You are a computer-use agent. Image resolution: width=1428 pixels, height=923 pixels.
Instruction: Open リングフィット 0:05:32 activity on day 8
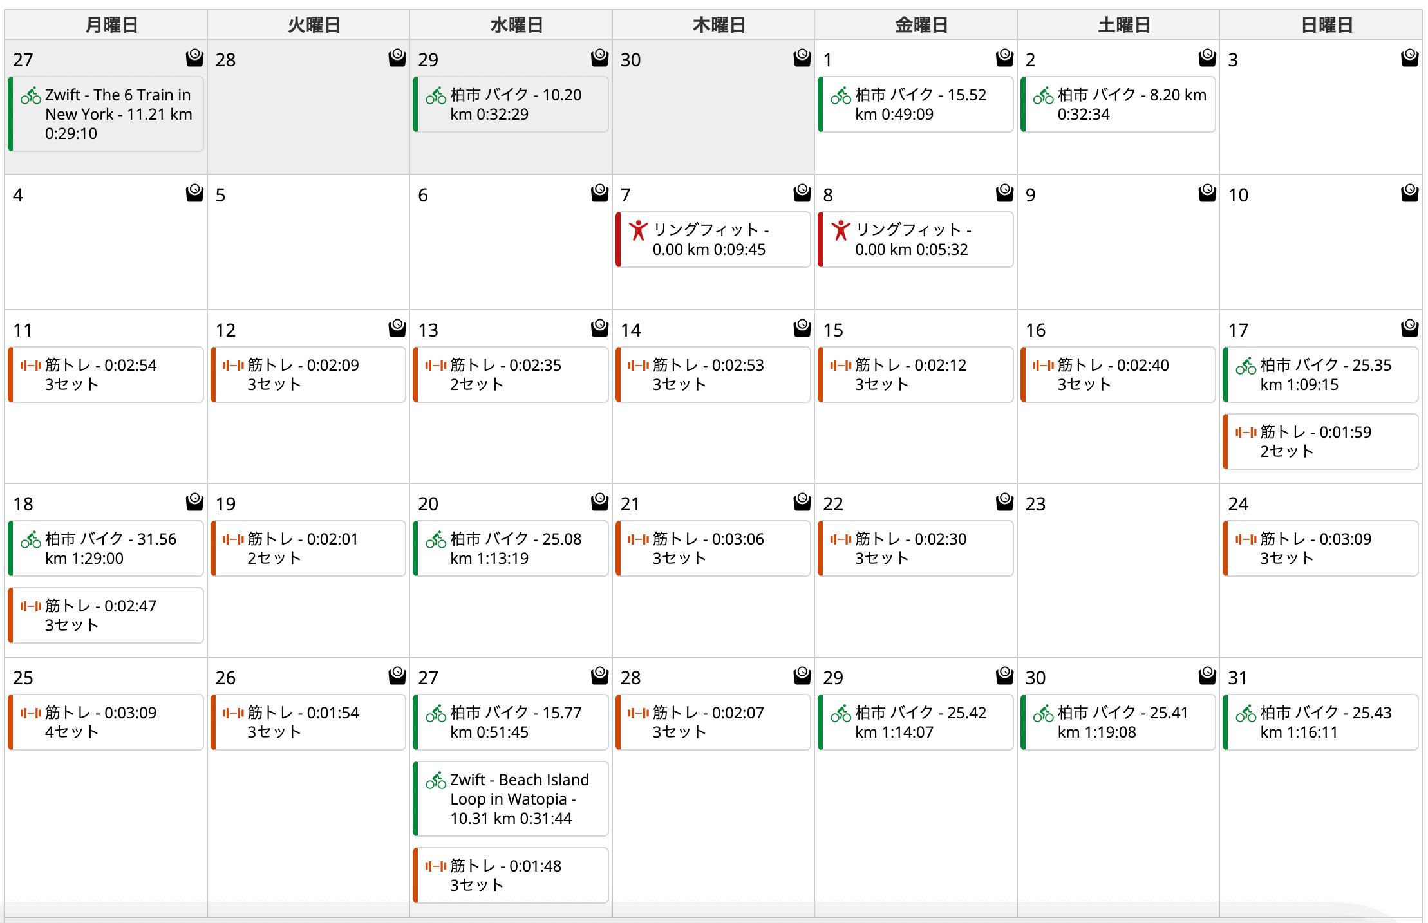click(916, 239)
